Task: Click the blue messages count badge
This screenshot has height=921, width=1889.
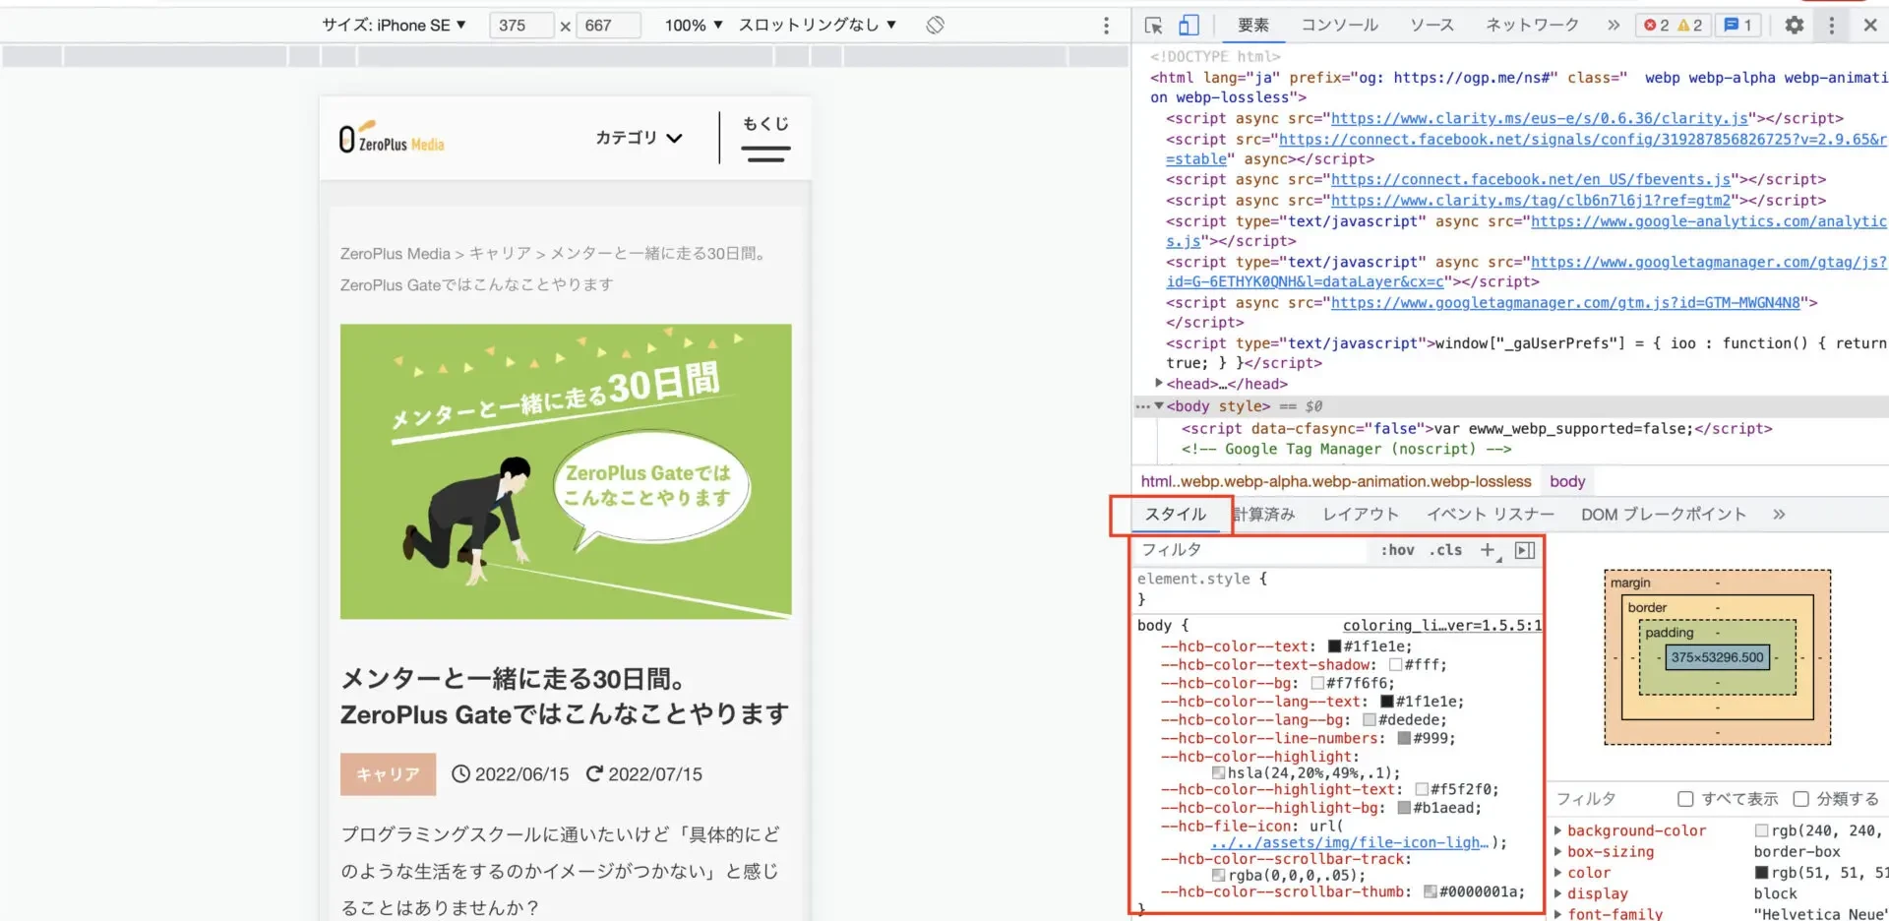Action: pyautogui.click(x=1738, y=26)
